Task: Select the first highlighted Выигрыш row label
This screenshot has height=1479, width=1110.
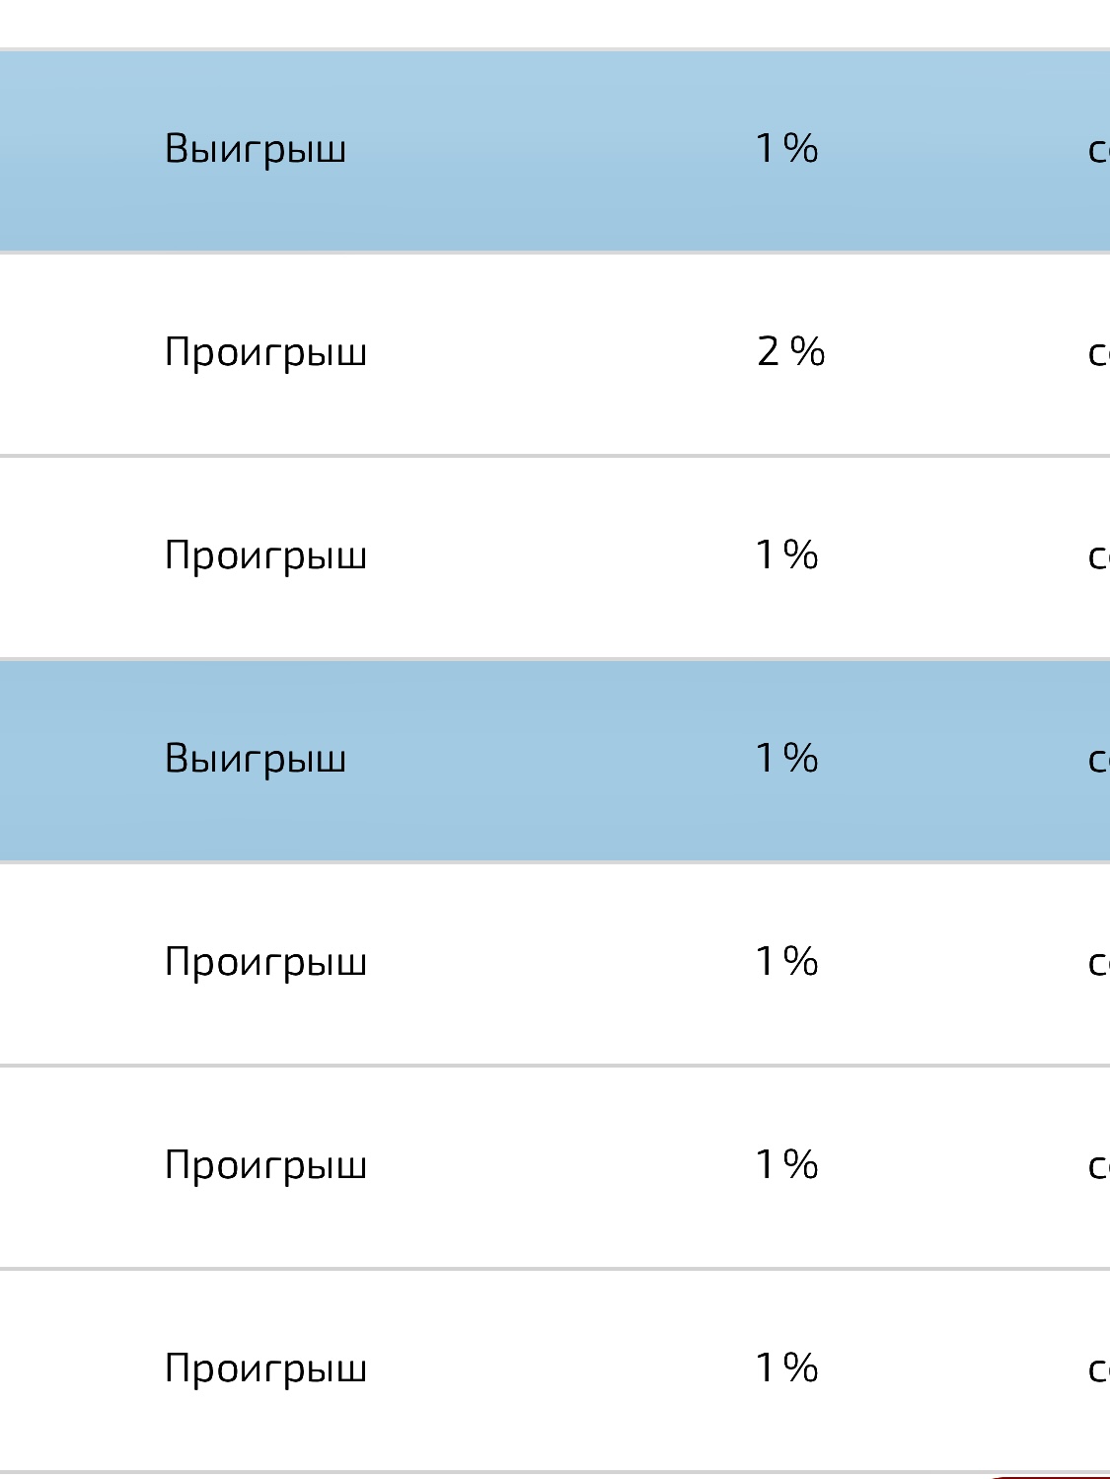Action: coord(256,150)
